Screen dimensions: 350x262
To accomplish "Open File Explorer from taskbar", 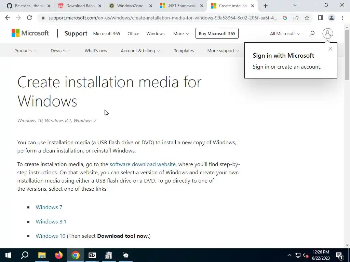I will (42, 255).
